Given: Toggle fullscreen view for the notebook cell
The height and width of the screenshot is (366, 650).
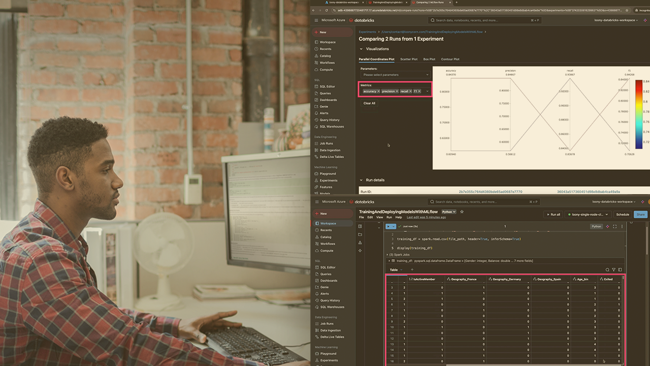Looking at the screenshot, I should 615,226.
